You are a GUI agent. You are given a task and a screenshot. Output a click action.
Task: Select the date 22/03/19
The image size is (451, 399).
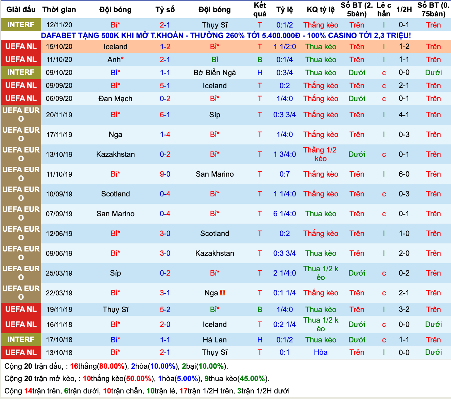(59, 293)
